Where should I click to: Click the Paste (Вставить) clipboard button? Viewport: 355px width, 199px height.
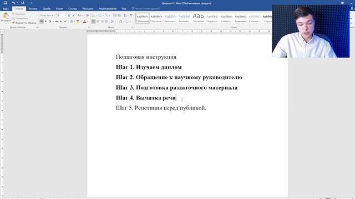pos(6,18)
